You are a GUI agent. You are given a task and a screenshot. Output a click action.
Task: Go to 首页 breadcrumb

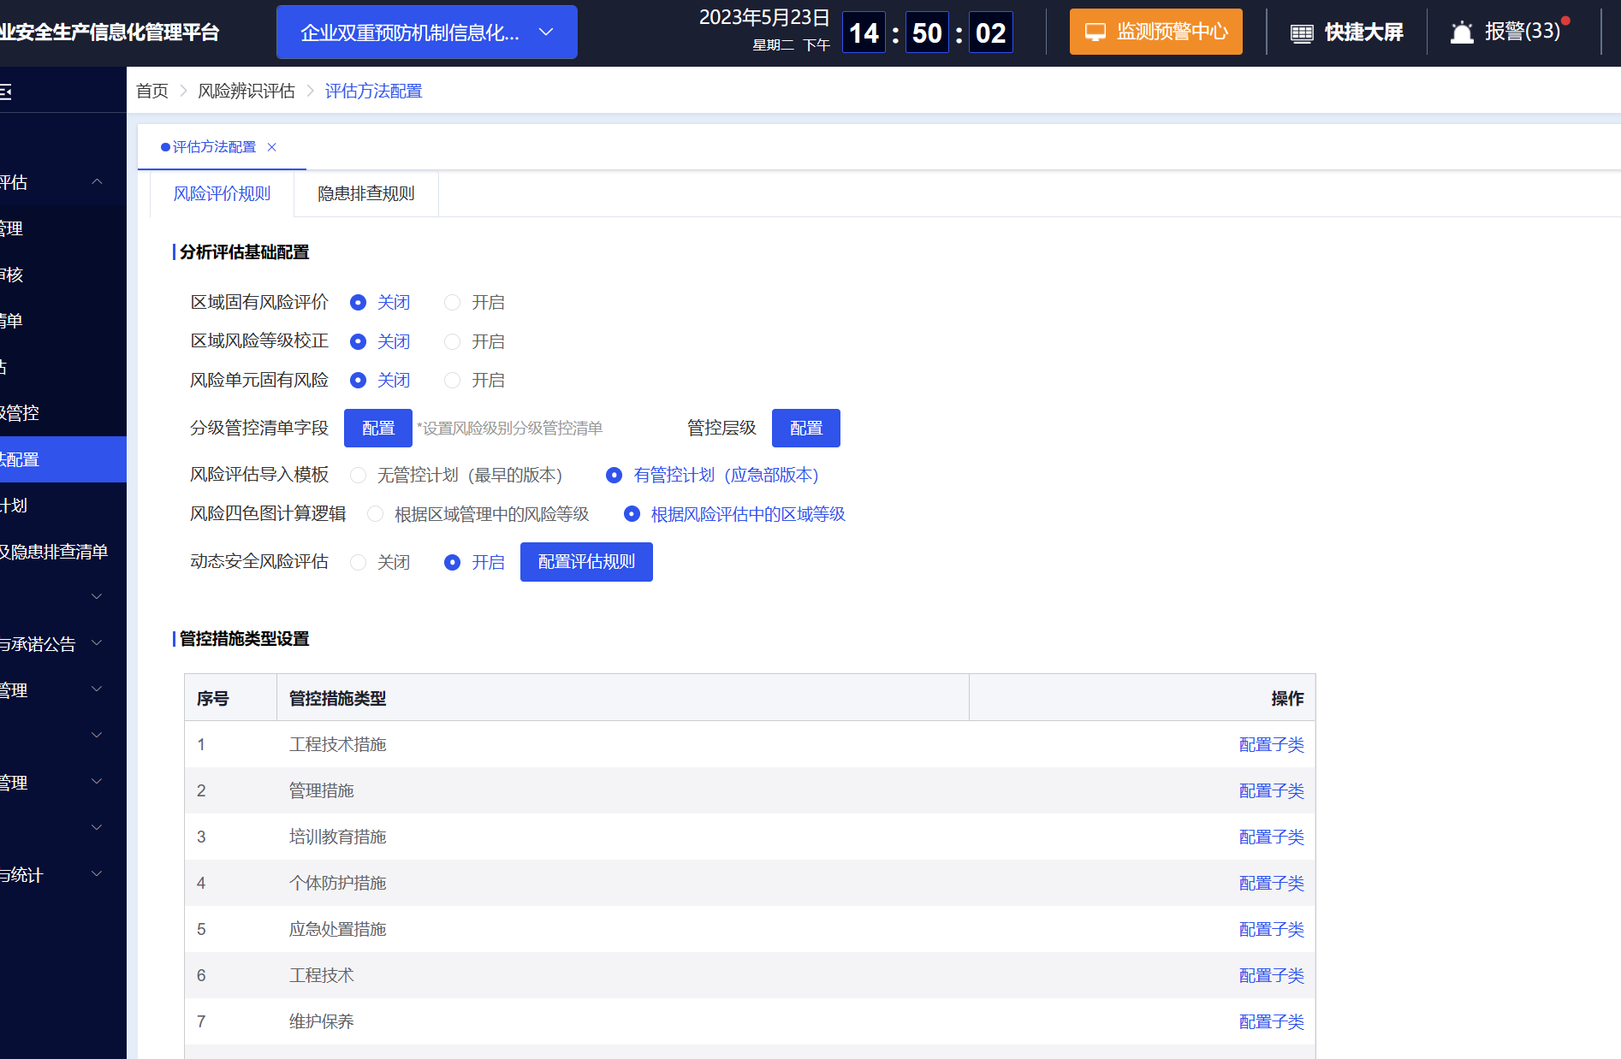[152, 91]
